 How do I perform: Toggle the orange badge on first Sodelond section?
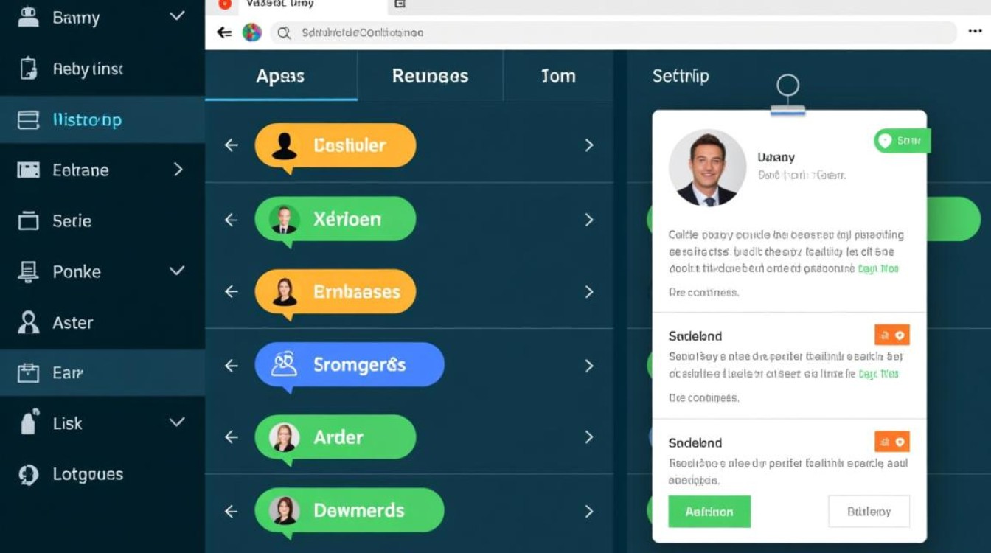click(x=892, y=335)
